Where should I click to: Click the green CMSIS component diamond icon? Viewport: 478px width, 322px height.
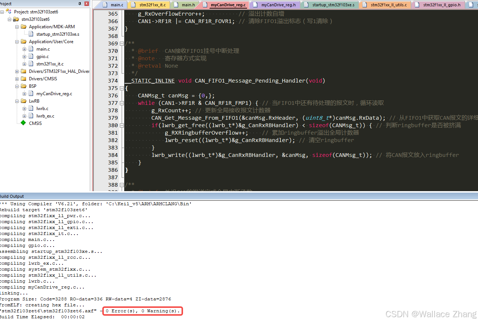[23, 123]
